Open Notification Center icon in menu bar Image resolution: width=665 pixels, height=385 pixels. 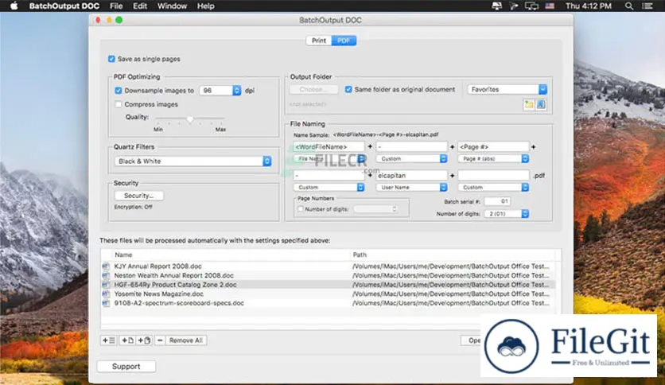click(647, 6)
